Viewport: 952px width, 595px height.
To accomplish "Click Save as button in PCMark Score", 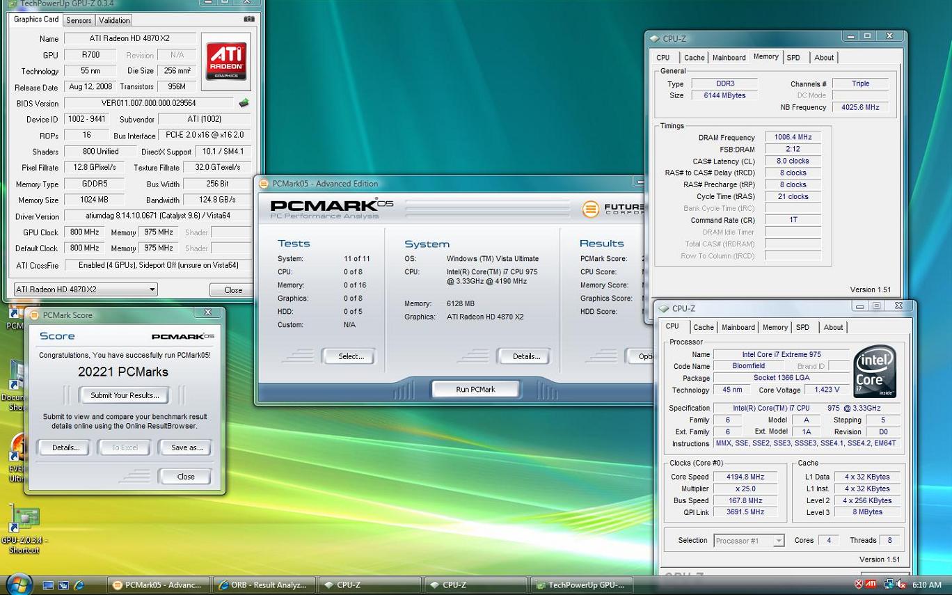I will (x=187, y=447).
